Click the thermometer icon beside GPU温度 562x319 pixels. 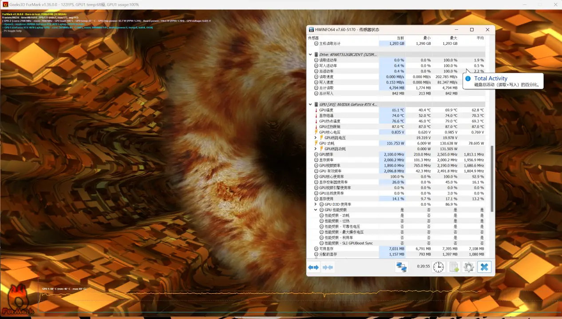tap(316, 110)
